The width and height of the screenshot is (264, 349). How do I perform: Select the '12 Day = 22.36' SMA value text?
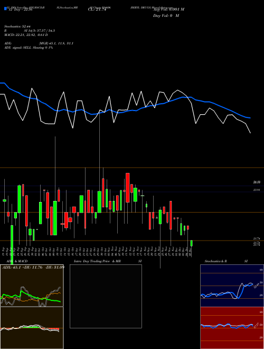[21, 10]
